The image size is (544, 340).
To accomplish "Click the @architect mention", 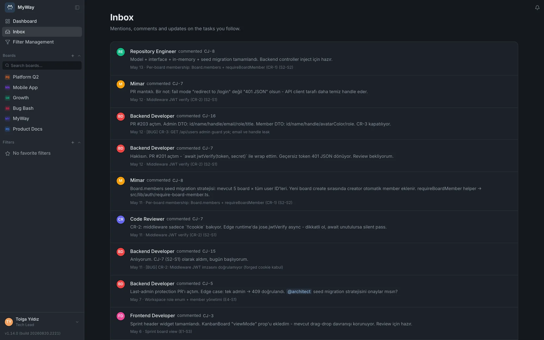I will [299, 292].
